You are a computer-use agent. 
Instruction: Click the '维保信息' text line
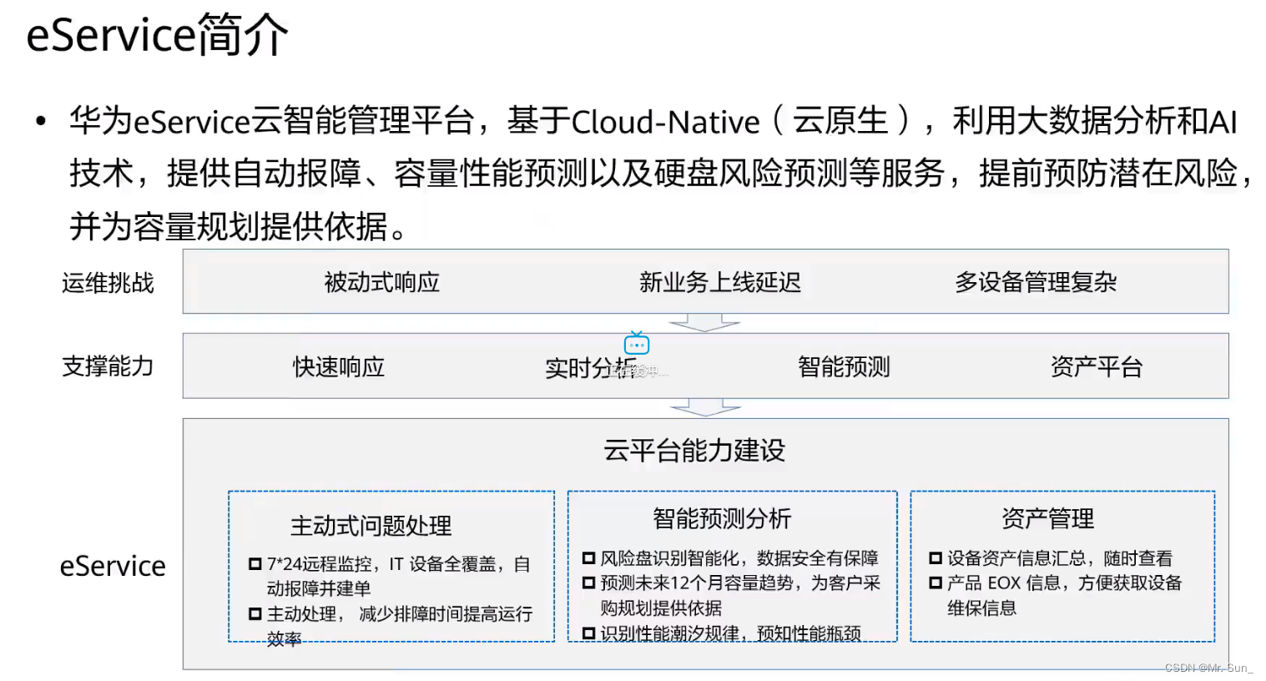982,608
